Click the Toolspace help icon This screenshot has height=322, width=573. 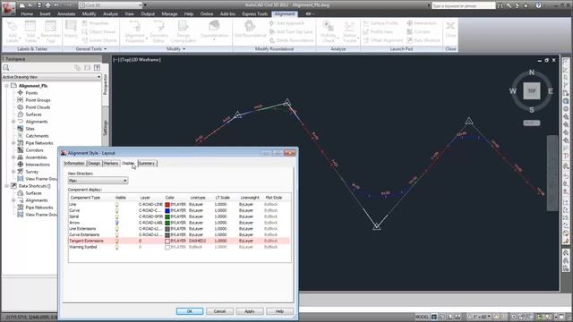(98, 68)
